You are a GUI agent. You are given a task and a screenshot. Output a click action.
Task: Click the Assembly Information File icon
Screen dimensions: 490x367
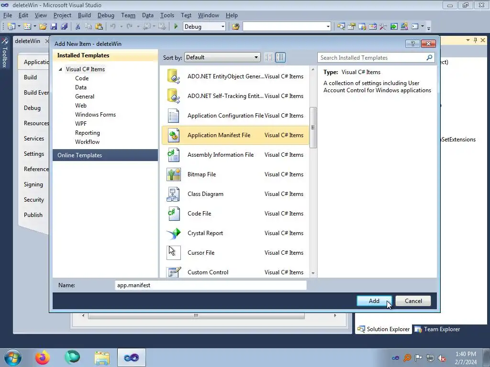click(173, 155)
